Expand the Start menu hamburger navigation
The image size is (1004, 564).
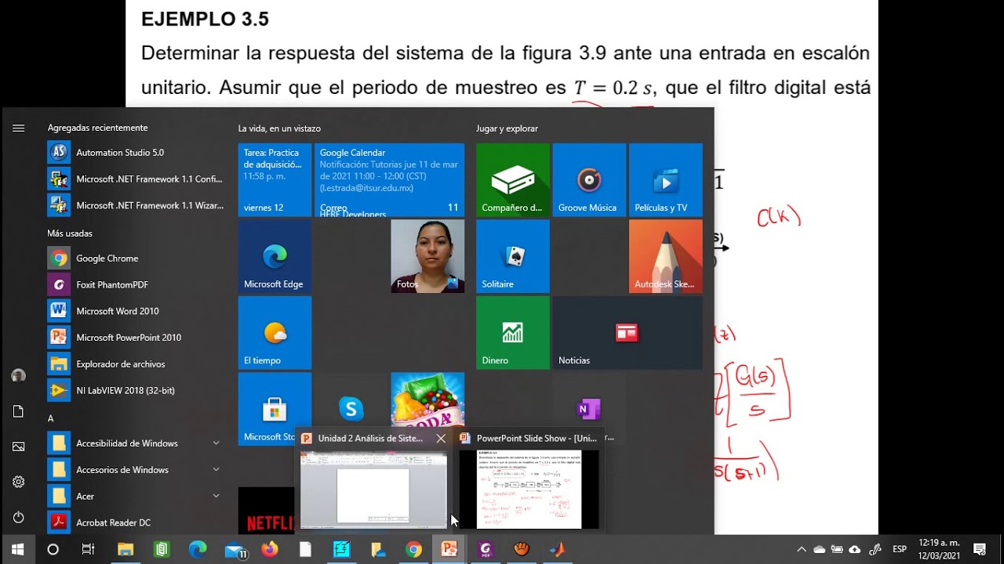click(19, 128)
